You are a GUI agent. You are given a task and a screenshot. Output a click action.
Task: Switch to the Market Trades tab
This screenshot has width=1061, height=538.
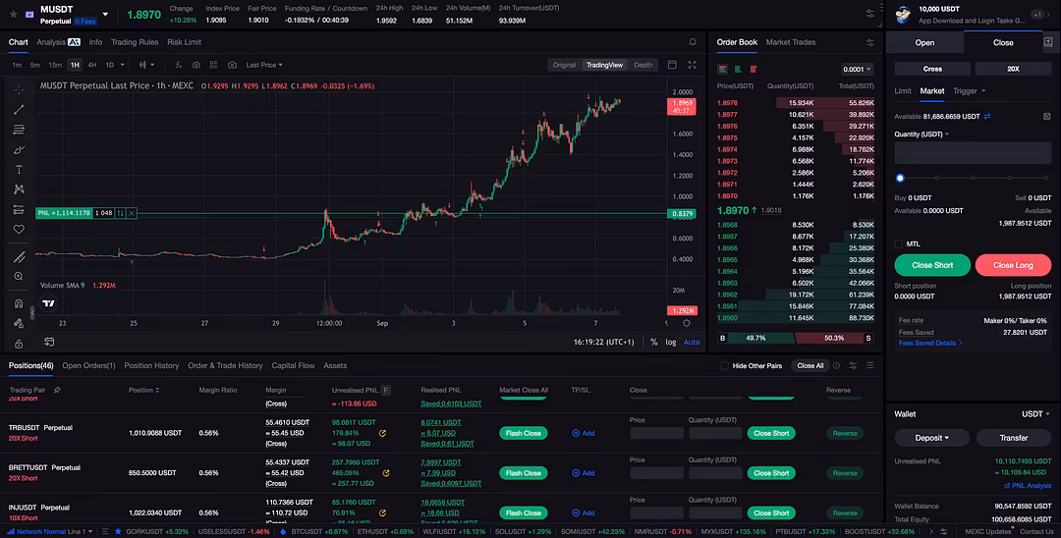790,42
